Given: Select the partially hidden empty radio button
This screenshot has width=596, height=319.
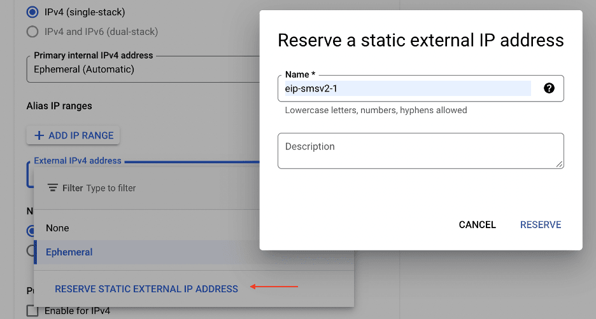Looking at the screenshot, I should tap(30, 251).
